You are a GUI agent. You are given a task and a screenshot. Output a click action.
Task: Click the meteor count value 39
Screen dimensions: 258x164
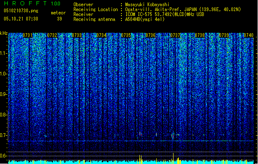click(59, 19)
